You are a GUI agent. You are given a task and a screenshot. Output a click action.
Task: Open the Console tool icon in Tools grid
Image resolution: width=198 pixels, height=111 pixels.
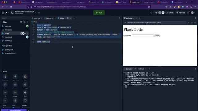(5, 101)
